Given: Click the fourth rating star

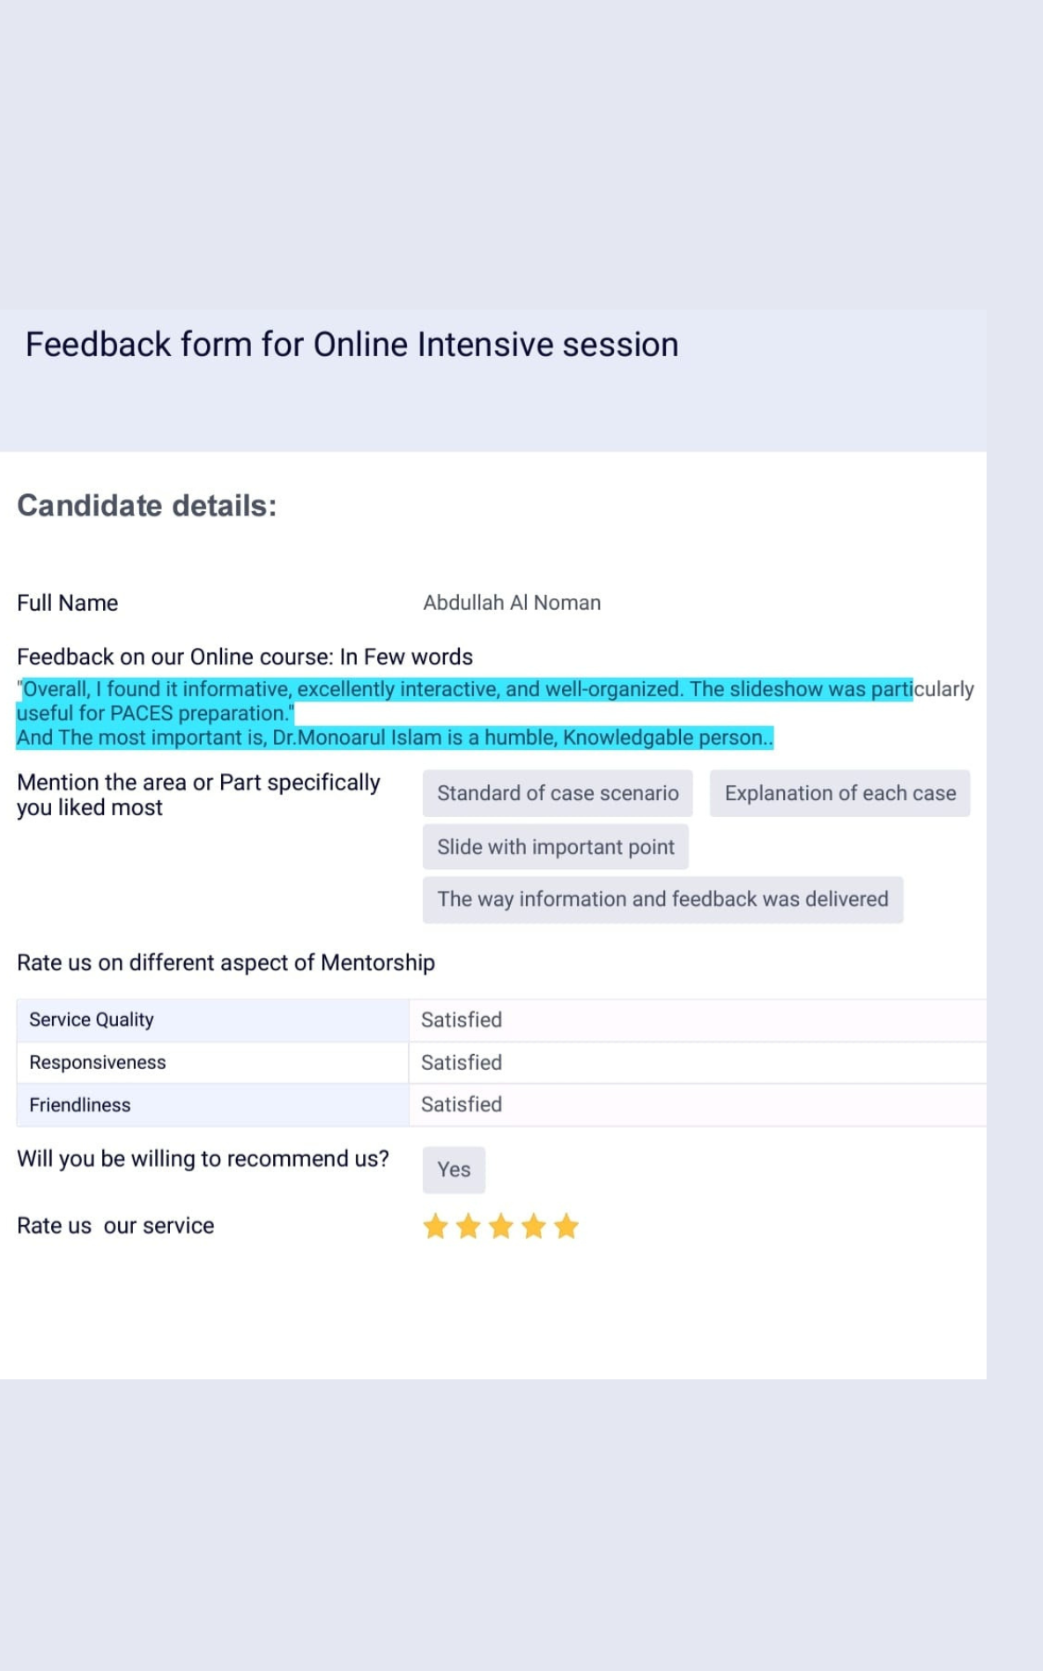Looking at the screenshot, I should (534, 1226).
